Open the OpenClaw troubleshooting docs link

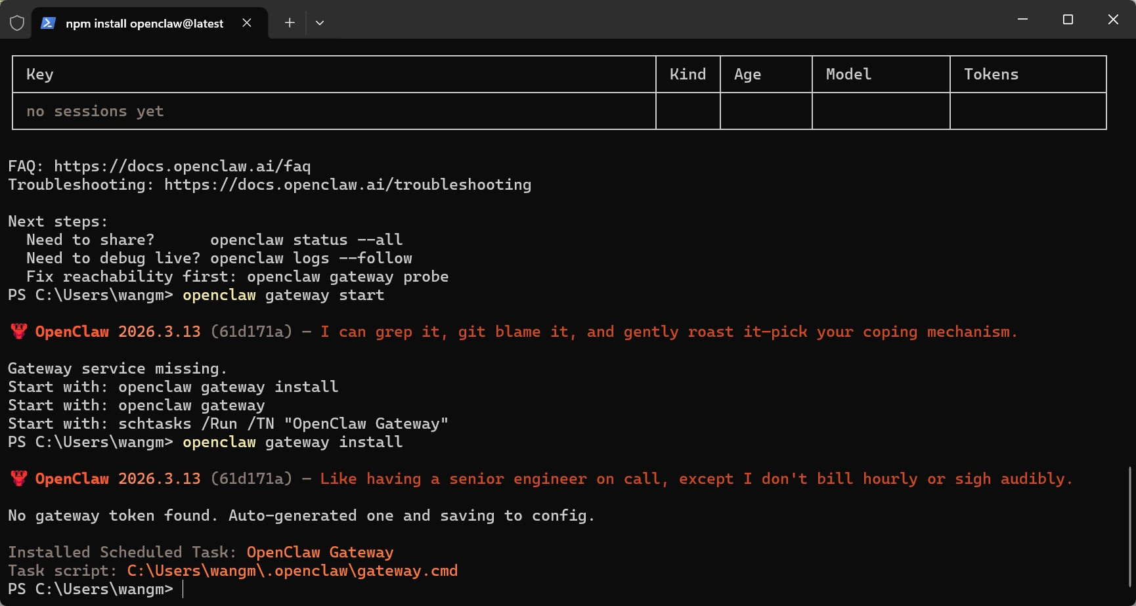coord(347,184)
